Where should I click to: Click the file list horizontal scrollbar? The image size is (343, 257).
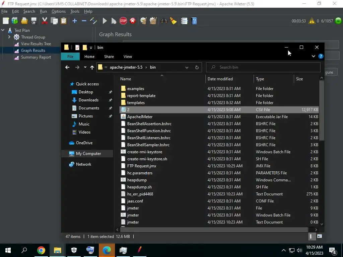coord(214,230)
